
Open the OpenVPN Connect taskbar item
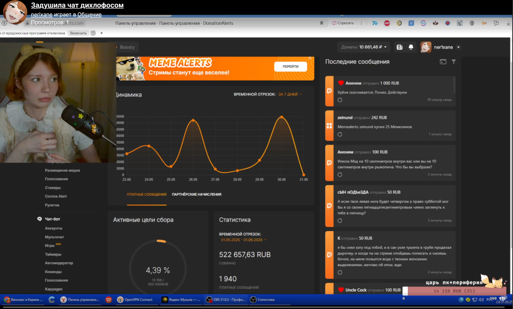(135, 300)
